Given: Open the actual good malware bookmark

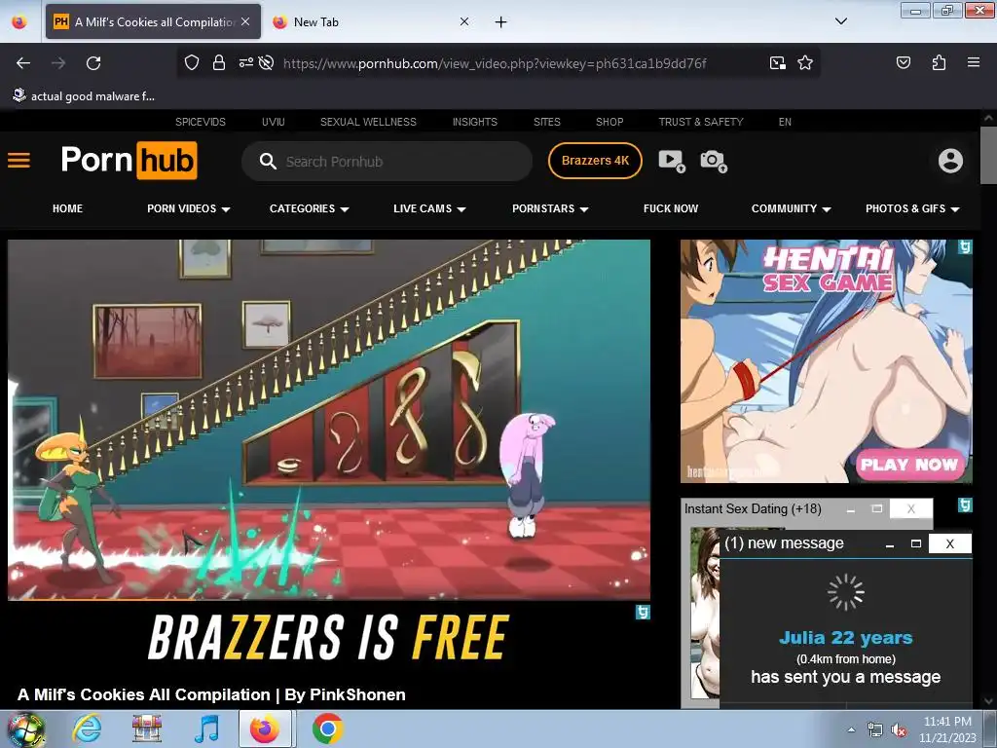Looking at the screenshot, I should click(84, 96).
